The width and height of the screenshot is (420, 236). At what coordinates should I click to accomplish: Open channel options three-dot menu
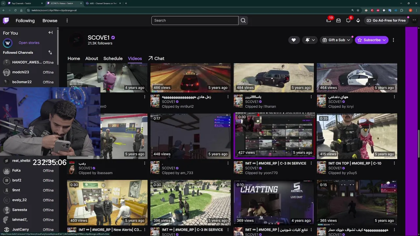[393, 40]
